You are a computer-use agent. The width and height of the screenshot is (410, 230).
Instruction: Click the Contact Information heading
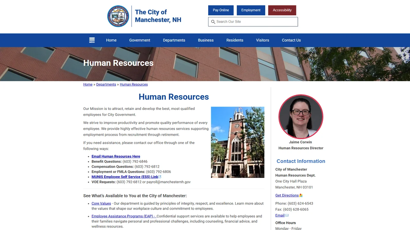point(301,161)
